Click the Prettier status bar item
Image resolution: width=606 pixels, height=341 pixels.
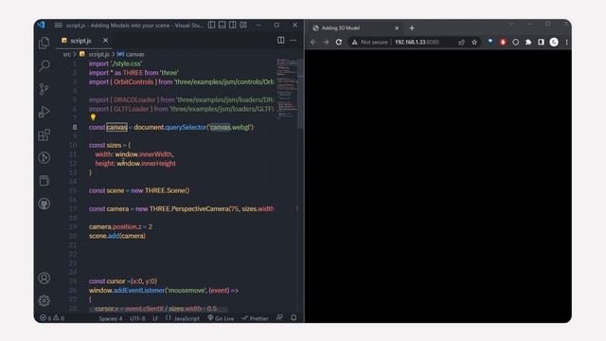click(255, 318)
